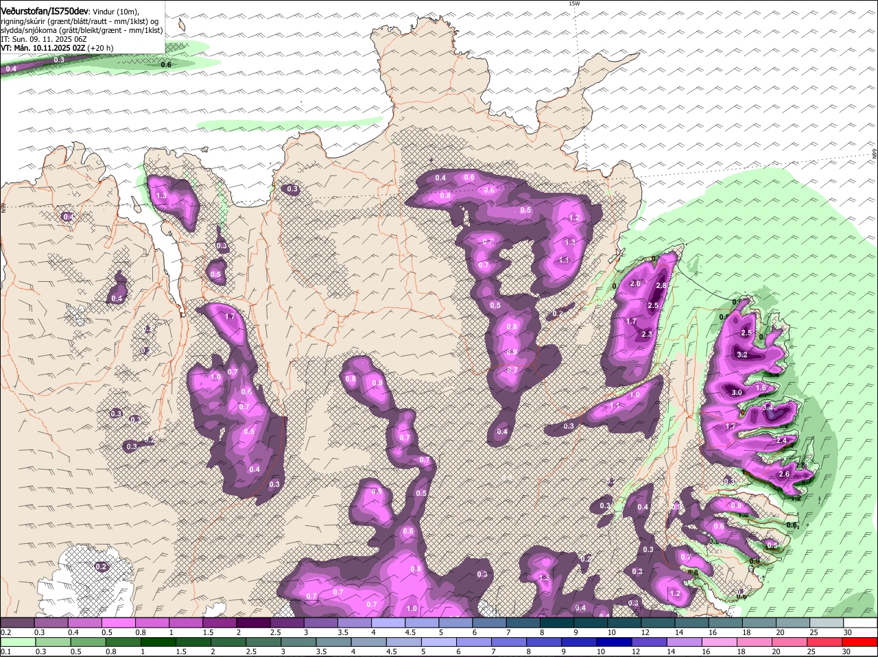878x657 pixels.
Task: Pick the white snow swatch above 30
Action: point(861,623)
